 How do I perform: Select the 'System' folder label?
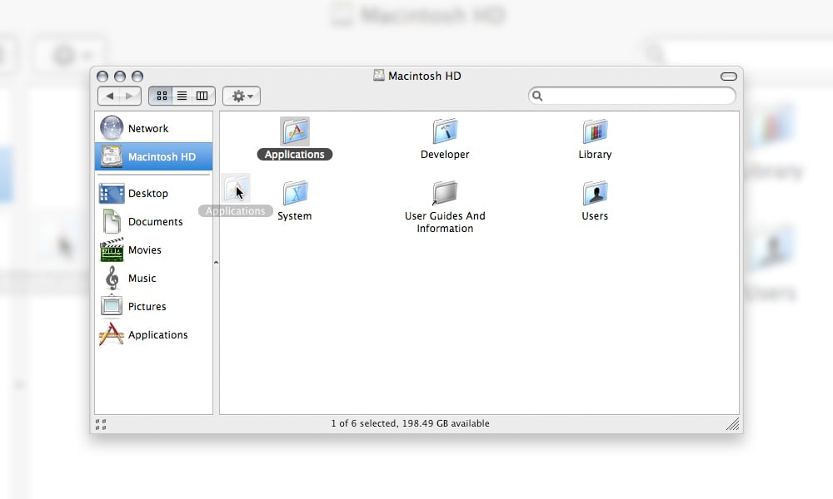(x=294, y=216)
